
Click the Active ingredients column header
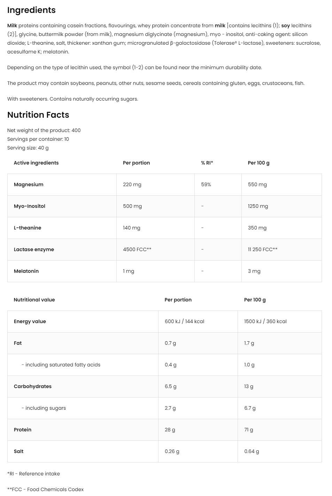(x=36, y=163)
